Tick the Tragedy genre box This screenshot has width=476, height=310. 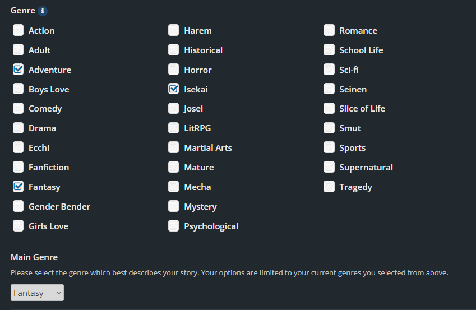coord(329,187)
